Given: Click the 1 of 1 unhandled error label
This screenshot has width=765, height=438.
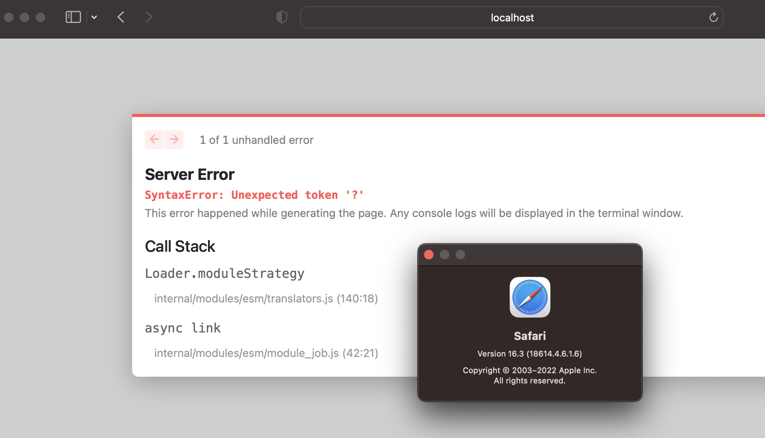Looking at the screenshot, I should point(256,140).
